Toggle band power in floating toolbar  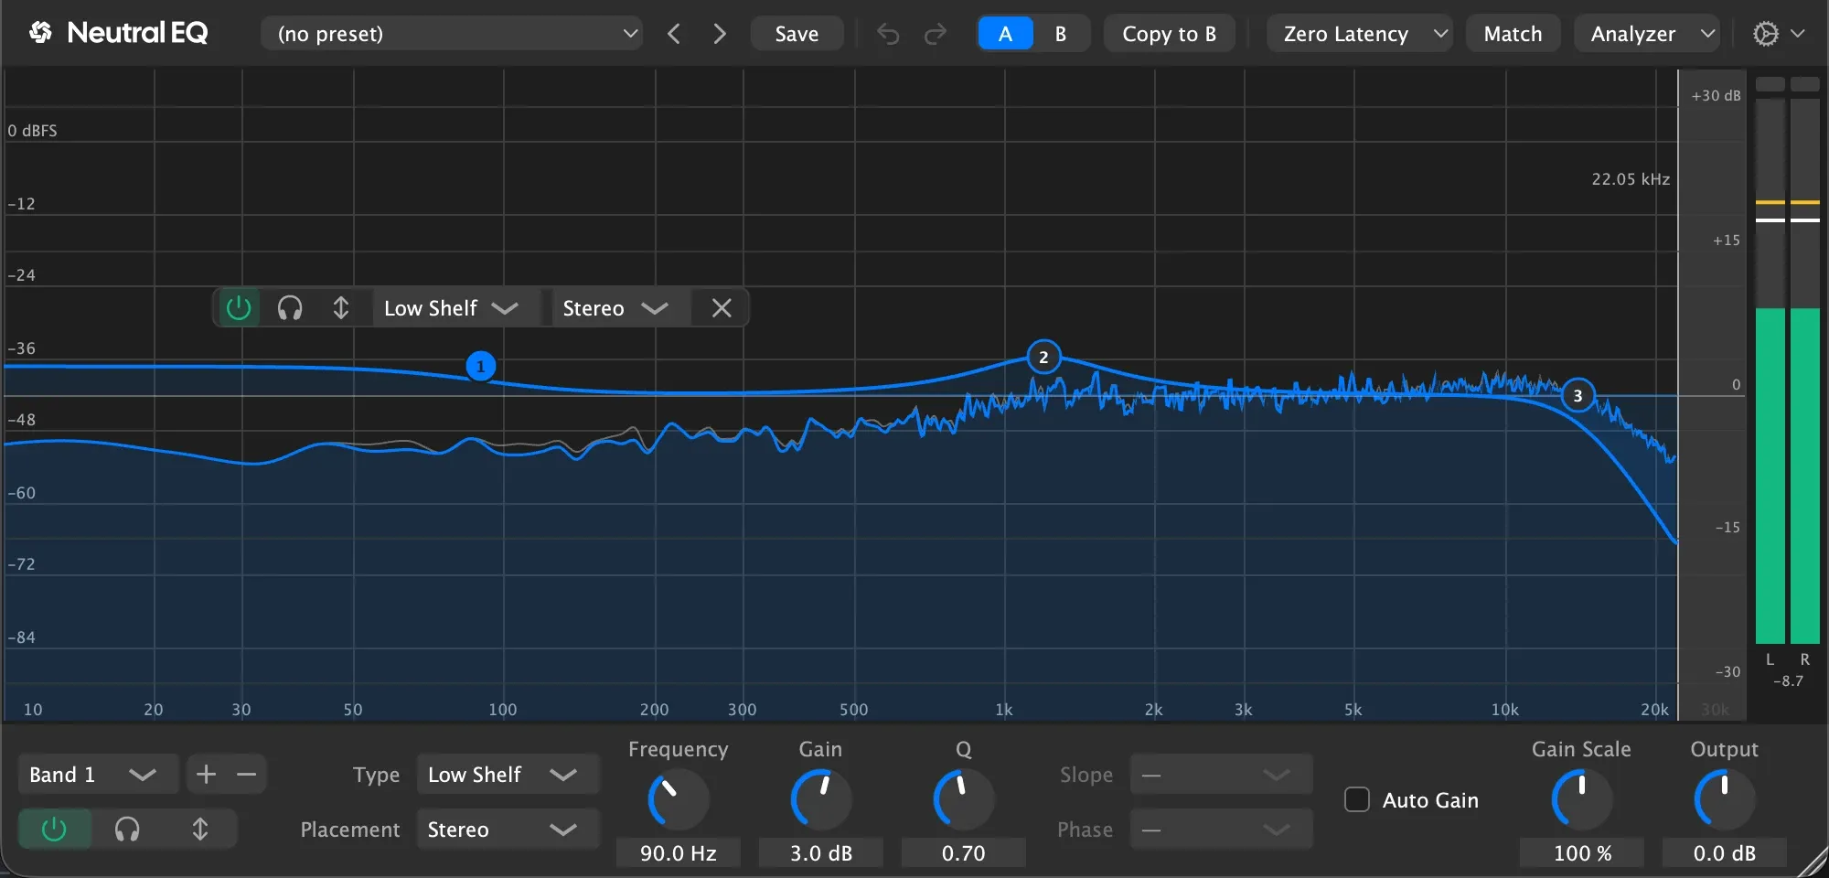click(x=239, y=308)
